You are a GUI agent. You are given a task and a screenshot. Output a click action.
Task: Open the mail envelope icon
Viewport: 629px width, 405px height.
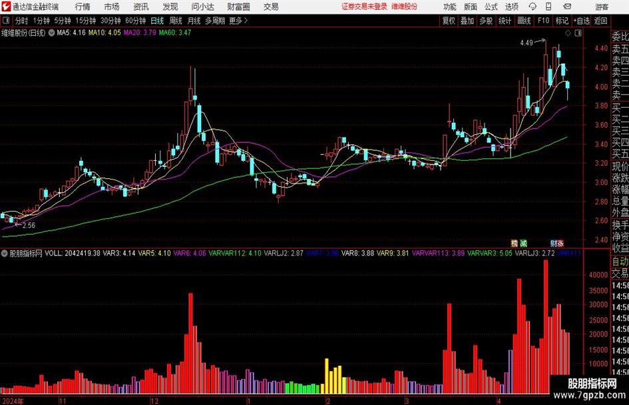pyautogui.click(x=567, y=7)
